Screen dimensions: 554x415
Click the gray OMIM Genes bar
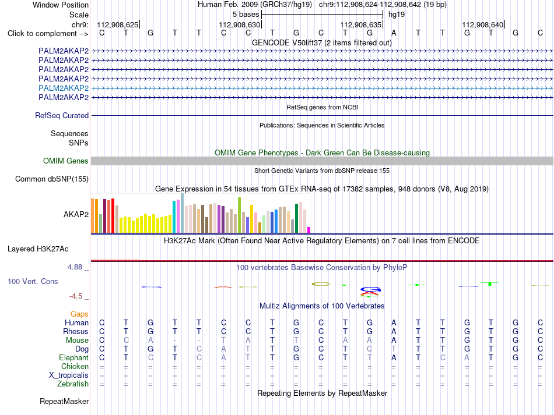pyautogui.click(x=322, y=161)
